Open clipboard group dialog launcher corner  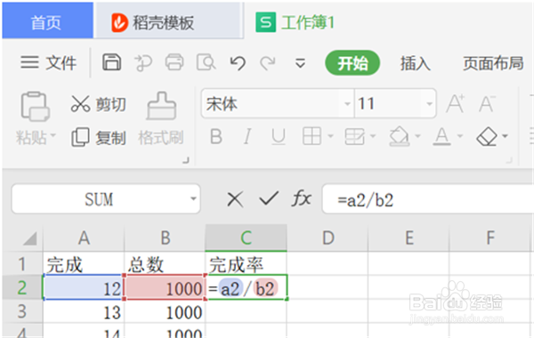pos(186,160)
